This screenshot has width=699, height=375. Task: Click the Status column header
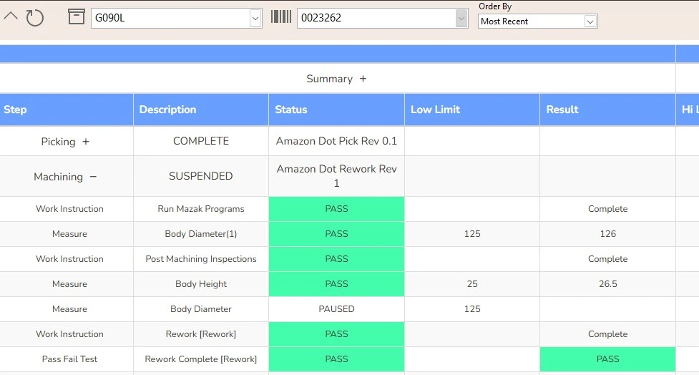(x=291, y=109)
